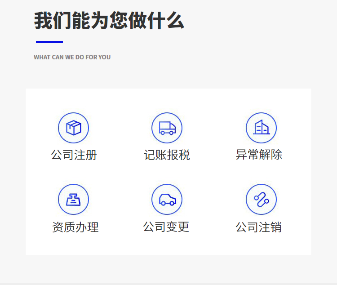Open the building icon for 异常解除
This screenshot has height=285, width=337.
(261, 128)
